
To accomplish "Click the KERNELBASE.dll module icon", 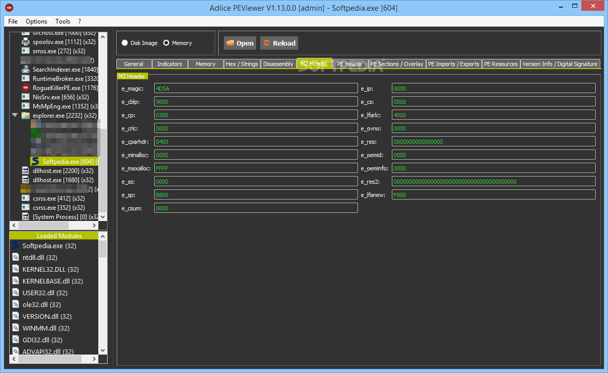I will click(15, 280).
